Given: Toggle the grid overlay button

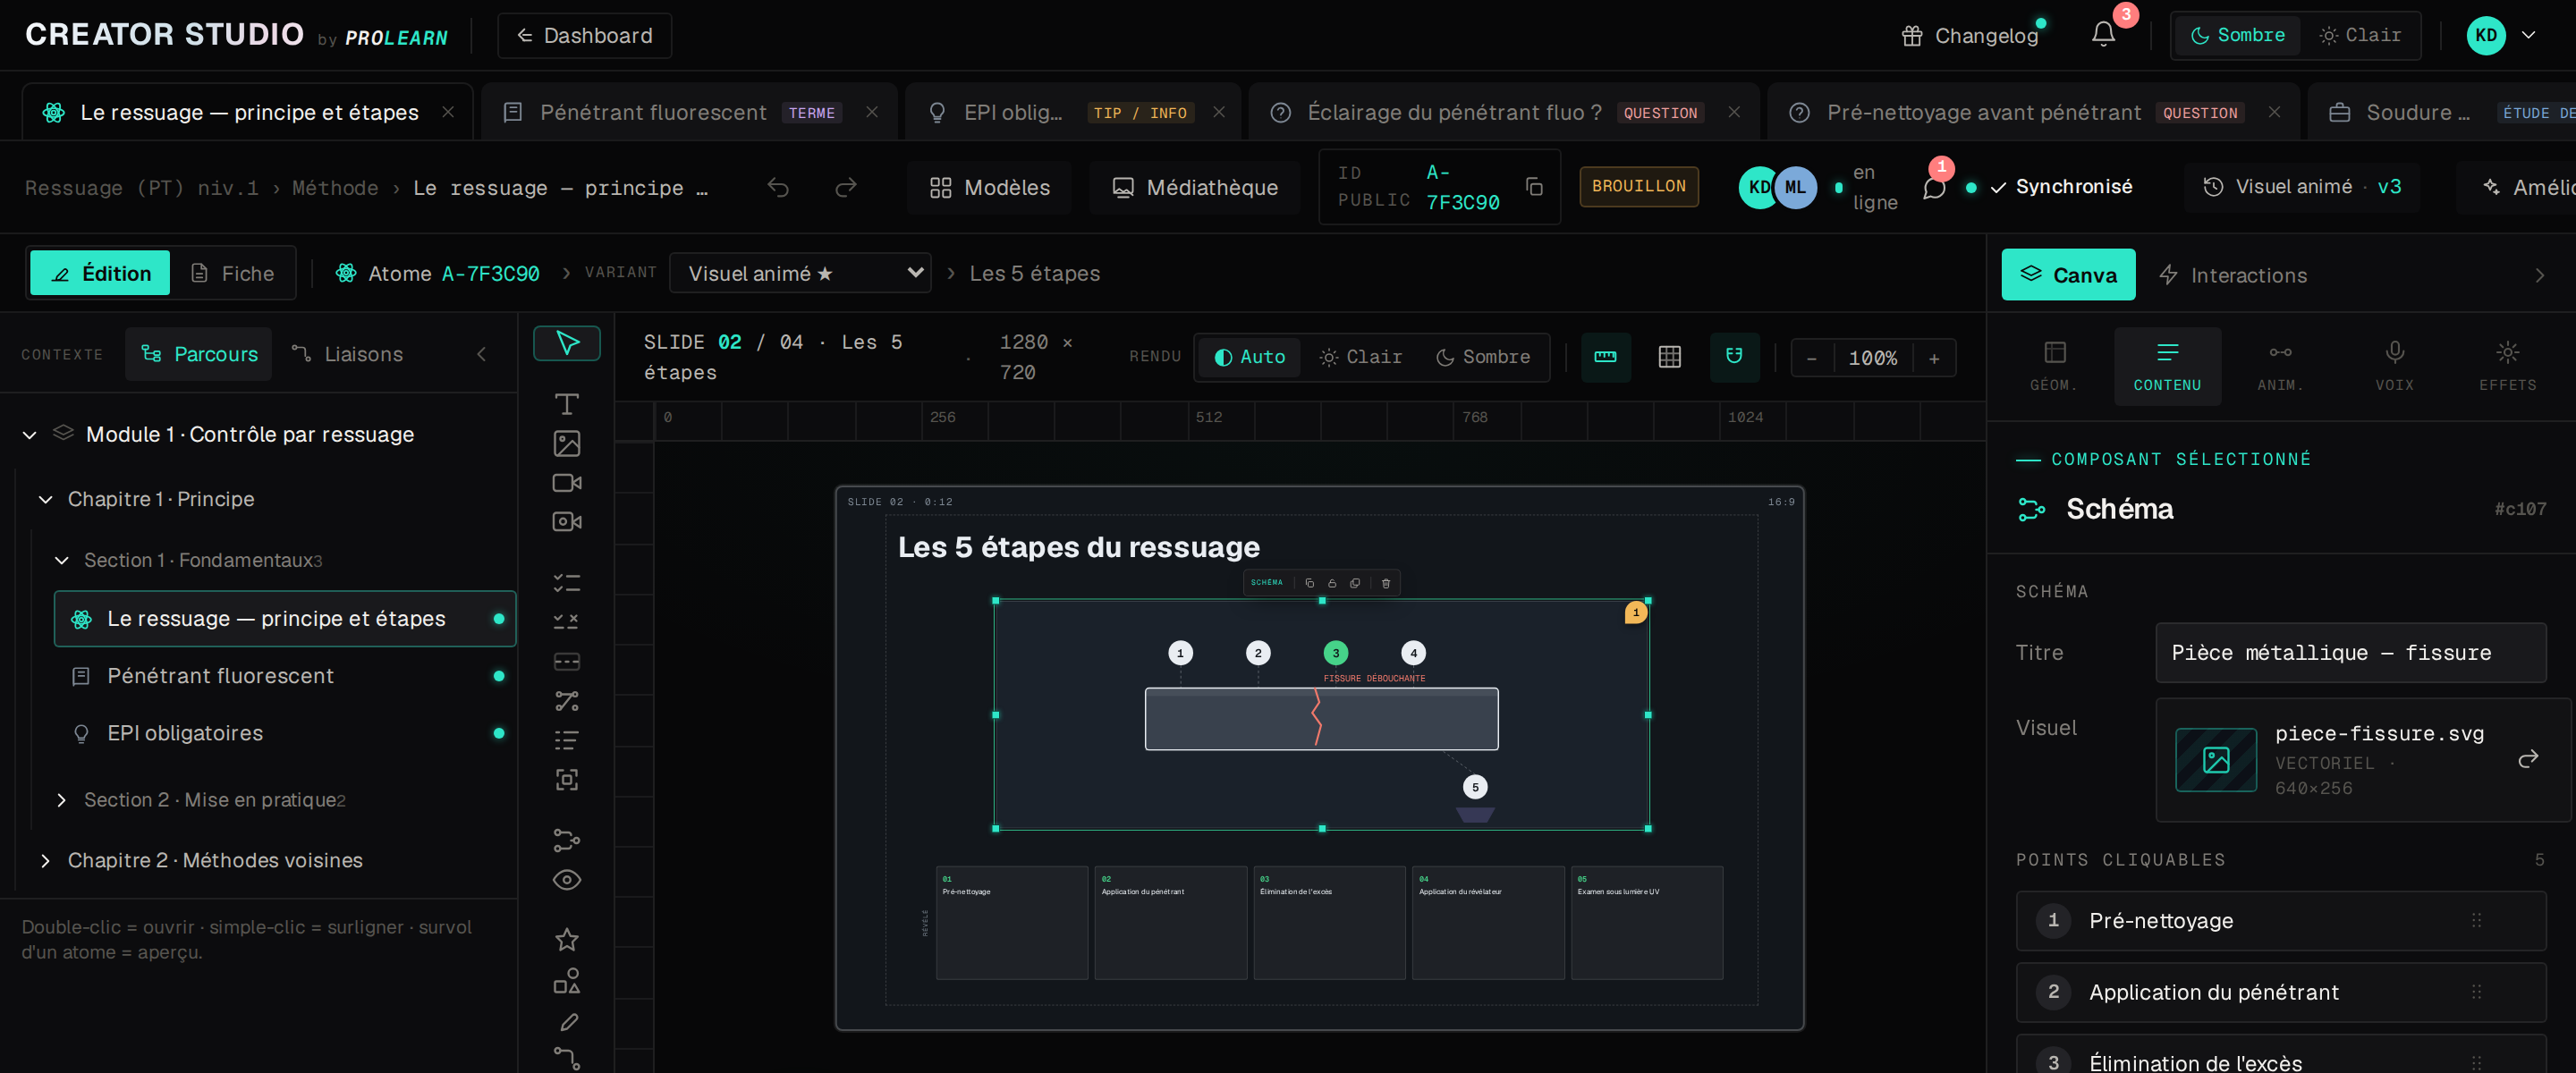Looking at the screenshot, I should point(1669,357).
